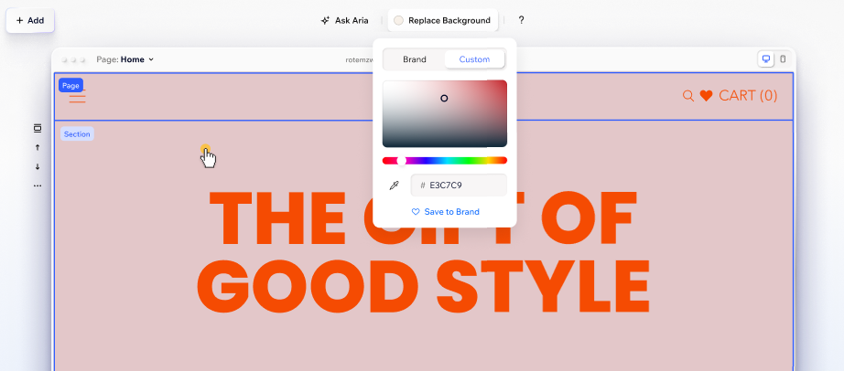This screenshot has width=844, height=371.
Task: Pick a shade in the color gradient area
Action: [445, 113]
